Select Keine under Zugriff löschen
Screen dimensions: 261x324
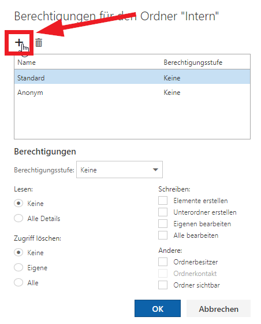[x=18, y=252]
